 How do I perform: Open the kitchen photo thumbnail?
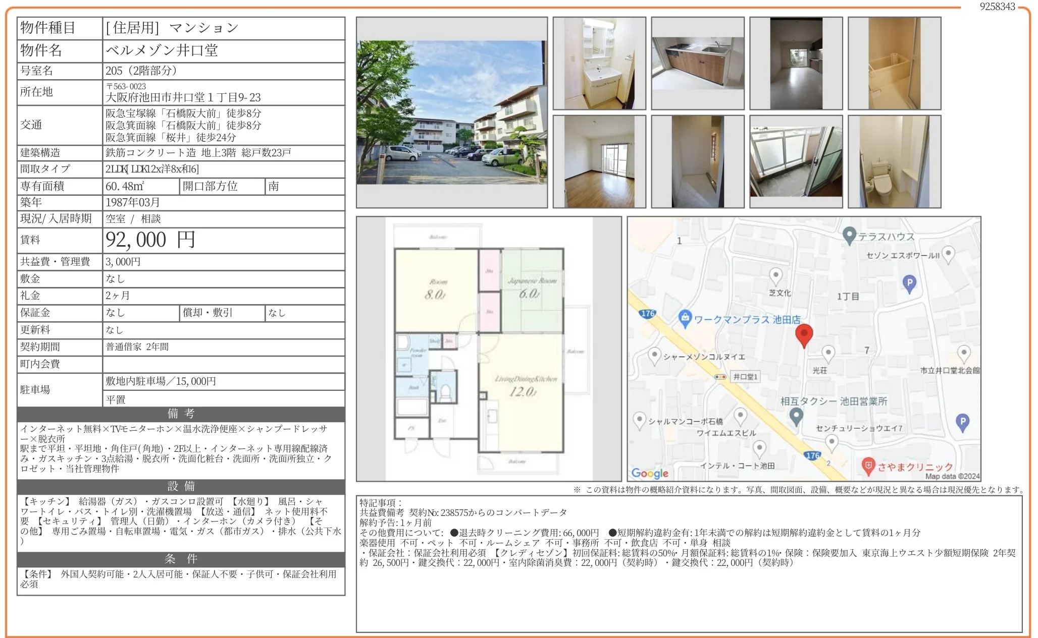pos(698,63)
